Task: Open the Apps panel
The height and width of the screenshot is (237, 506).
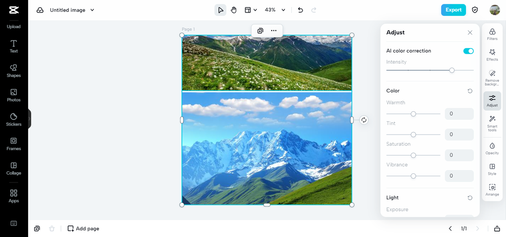Action: [x=14, y=196]
